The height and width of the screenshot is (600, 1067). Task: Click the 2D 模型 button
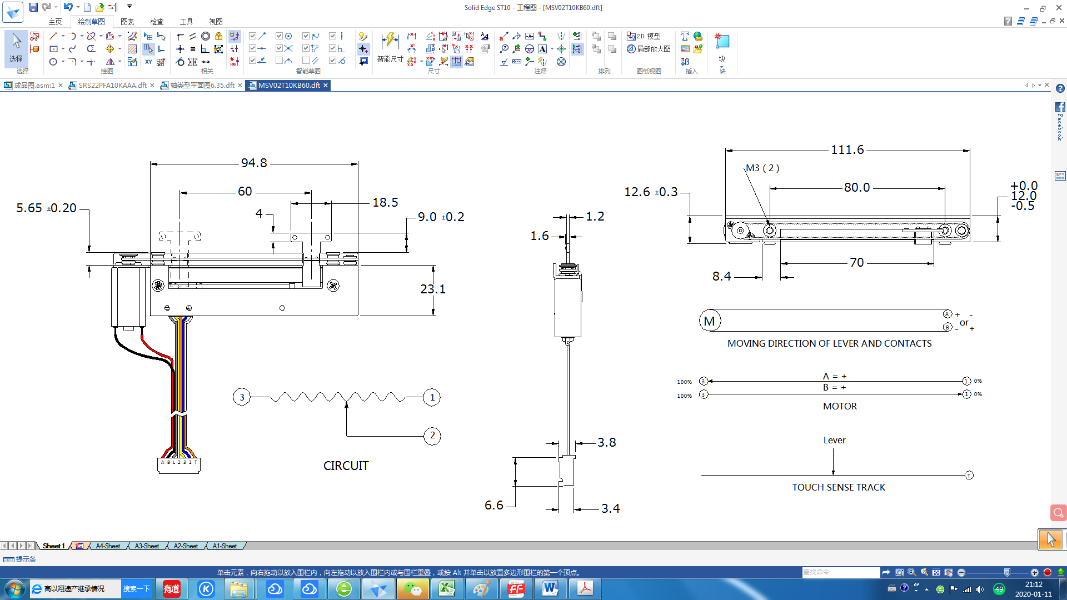point(644,36)
